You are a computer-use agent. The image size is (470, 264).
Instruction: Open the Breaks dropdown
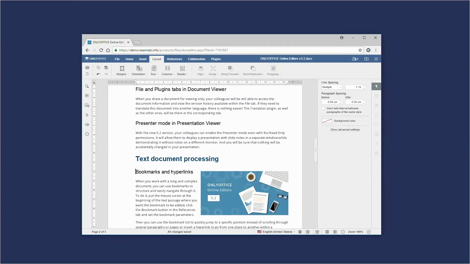pyautogui.click(x=182, y=71)
